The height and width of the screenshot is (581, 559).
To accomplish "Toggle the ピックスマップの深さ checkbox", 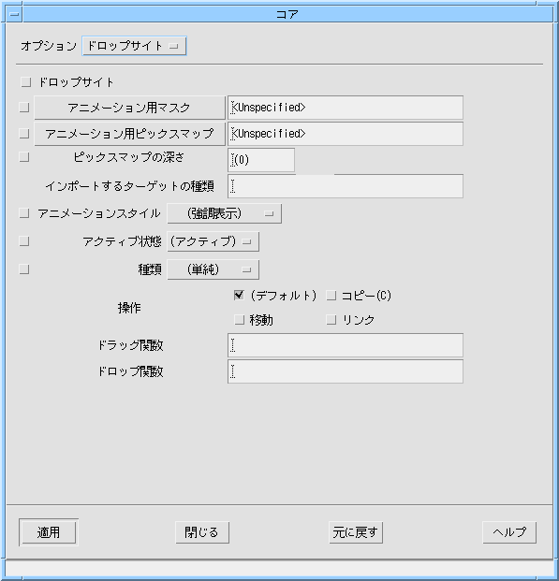I will (24, 157).
